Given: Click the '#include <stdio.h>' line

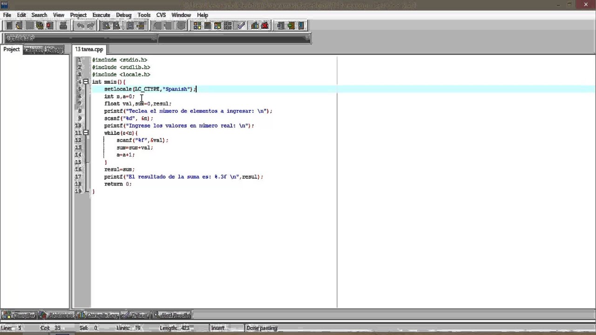Looking at the screenshot, I should coord(120,60).
